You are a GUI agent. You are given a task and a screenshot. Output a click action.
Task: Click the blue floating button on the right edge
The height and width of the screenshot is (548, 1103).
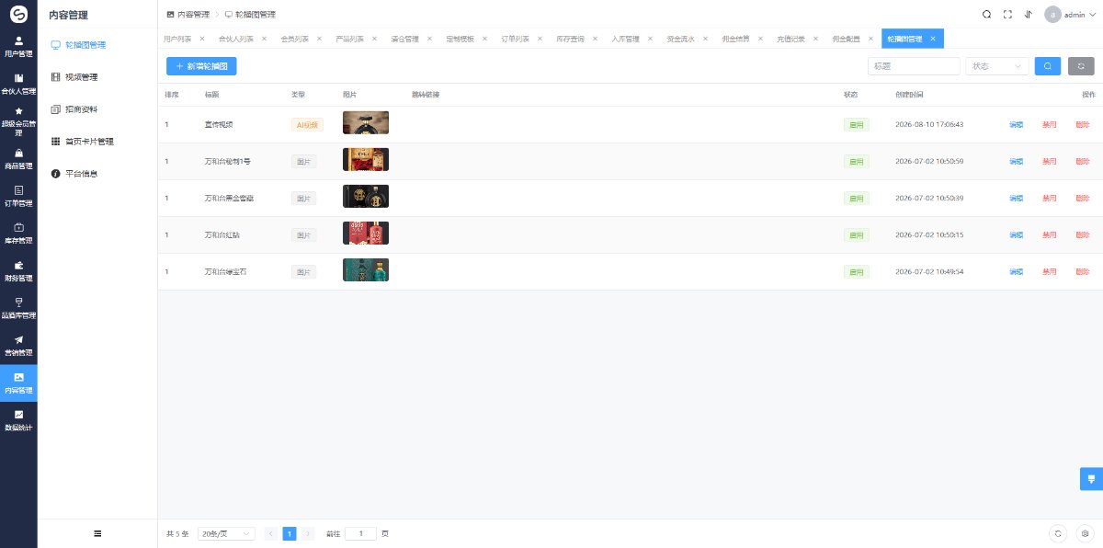[1091, 478]
